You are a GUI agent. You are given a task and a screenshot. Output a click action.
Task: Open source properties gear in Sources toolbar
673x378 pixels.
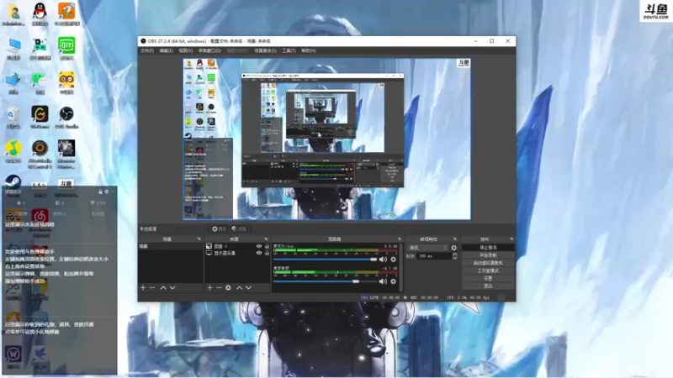click(x=228, y=287)
